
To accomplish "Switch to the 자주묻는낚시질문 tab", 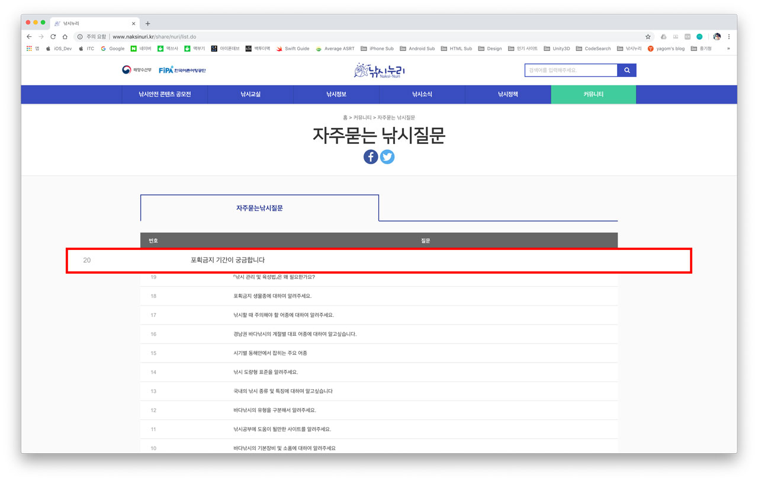I will 259,208.
